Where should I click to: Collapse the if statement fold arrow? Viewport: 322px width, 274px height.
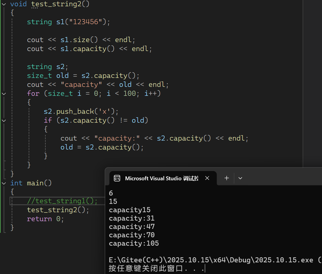(x=4, y=121)
